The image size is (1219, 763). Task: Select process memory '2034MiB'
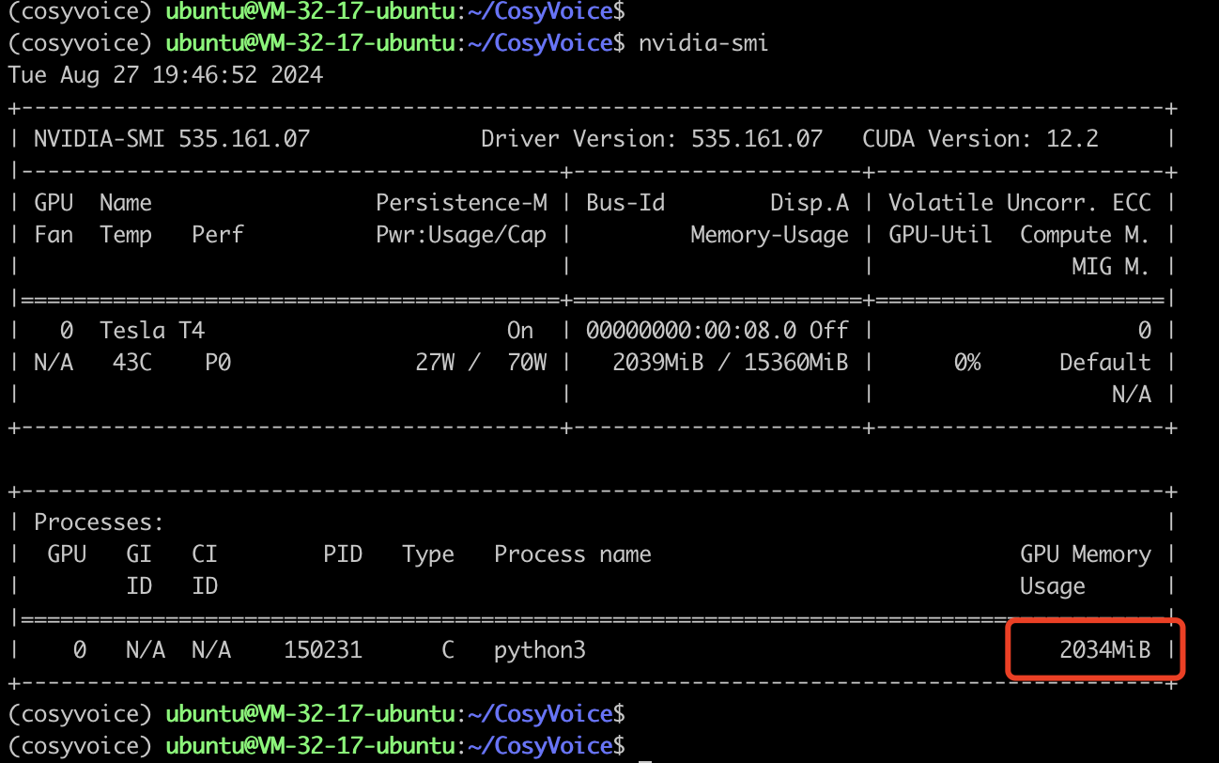coord(1104,650)
